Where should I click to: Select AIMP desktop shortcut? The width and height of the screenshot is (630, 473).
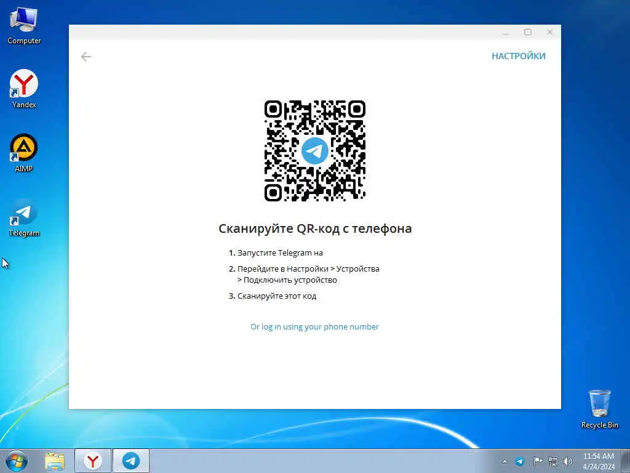click(24, 153)
